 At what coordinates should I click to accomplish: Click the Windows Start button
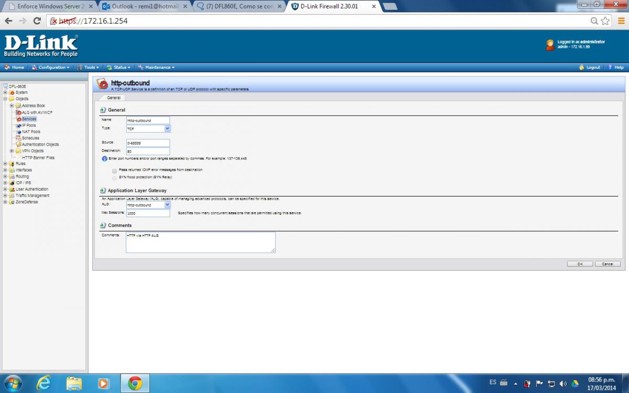[x=12, y=384]
